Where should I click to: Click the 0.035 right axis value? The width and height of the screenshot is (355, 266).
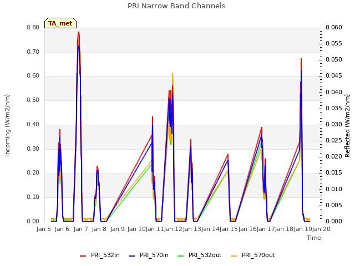pos(334,108)
